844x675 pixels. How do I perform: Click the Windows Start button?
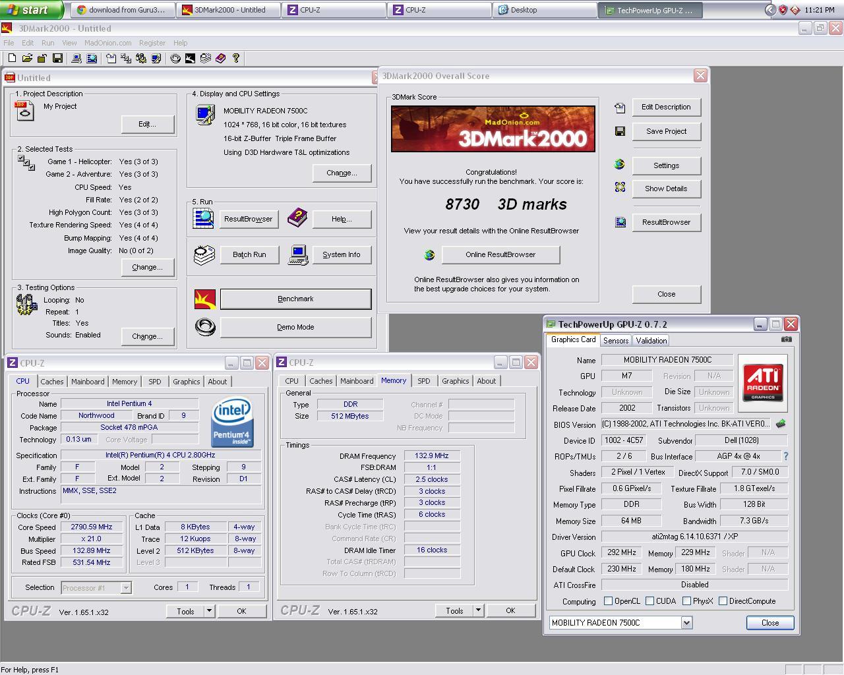coord(32,10)
